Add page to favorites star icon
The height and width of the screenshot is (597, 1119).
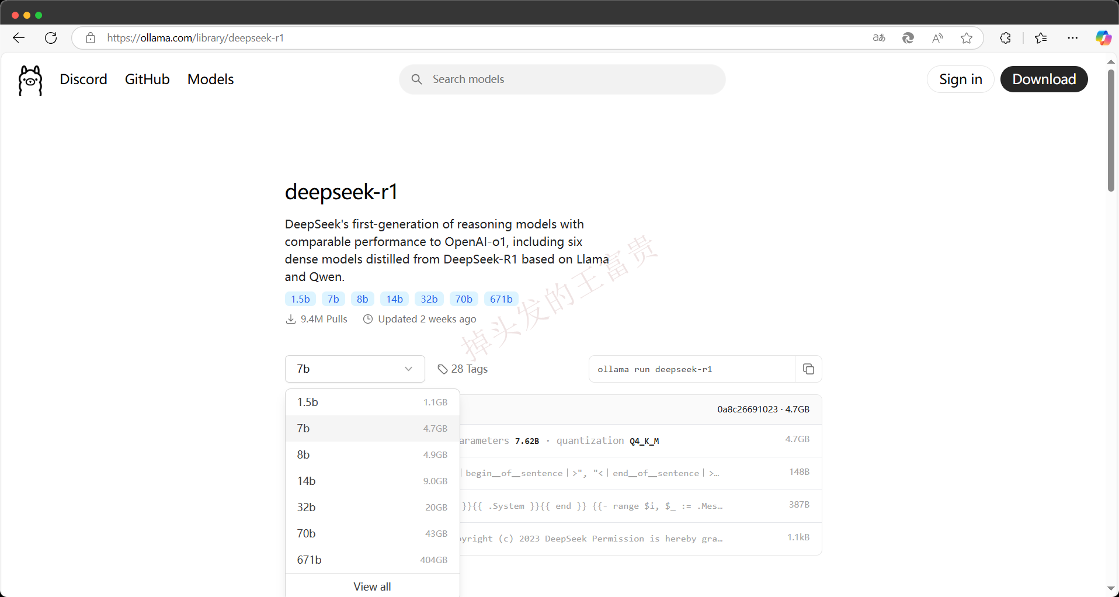[x=967, y=38]
